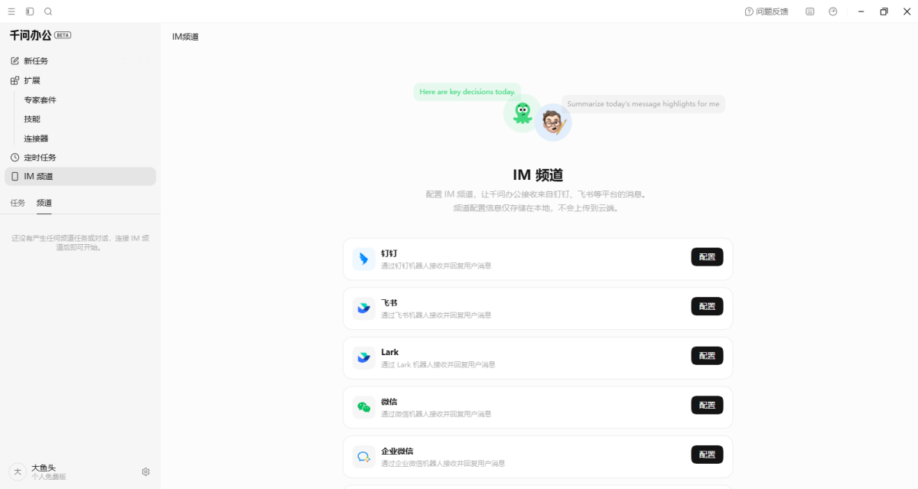The height and width of the screenshot is (489, 918).
Task: Click the 钉钉 logo icon
Action: coord(363,259)
